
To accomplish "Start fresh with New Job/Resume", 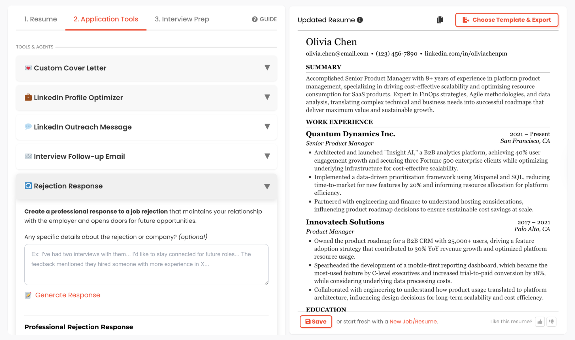I will coord(413,321).
